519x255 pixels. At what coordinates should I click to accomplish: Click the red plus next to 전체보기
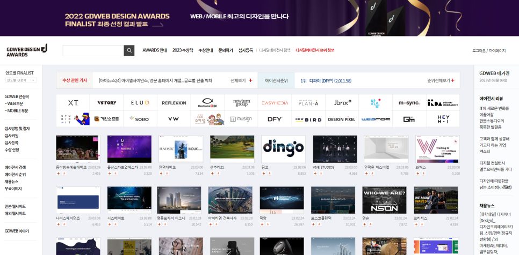point(250,80)
